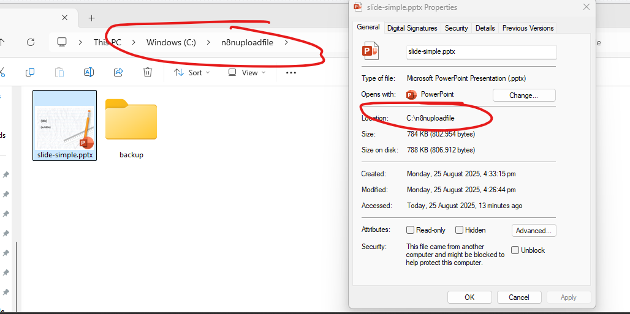630x314 pixels.
Task: Expand chevron between Windows (C:) and n8nuploadfile
Action: click(208, 42)
